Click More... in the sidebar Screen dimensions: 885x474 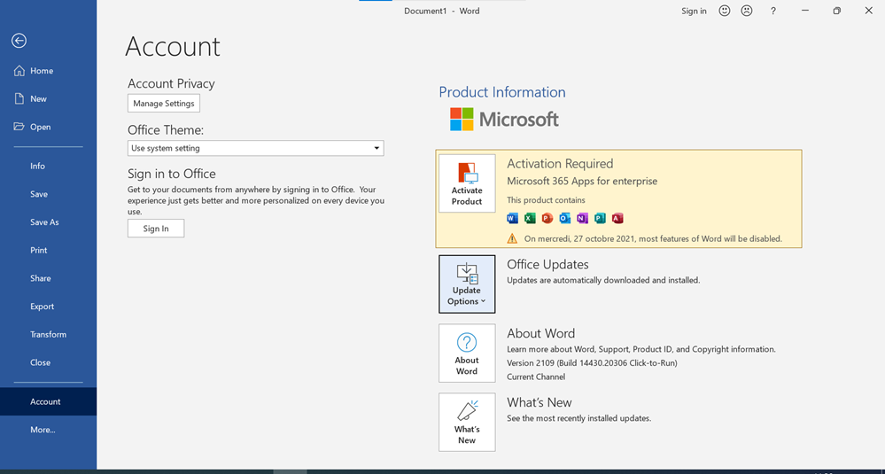point(43,430)
